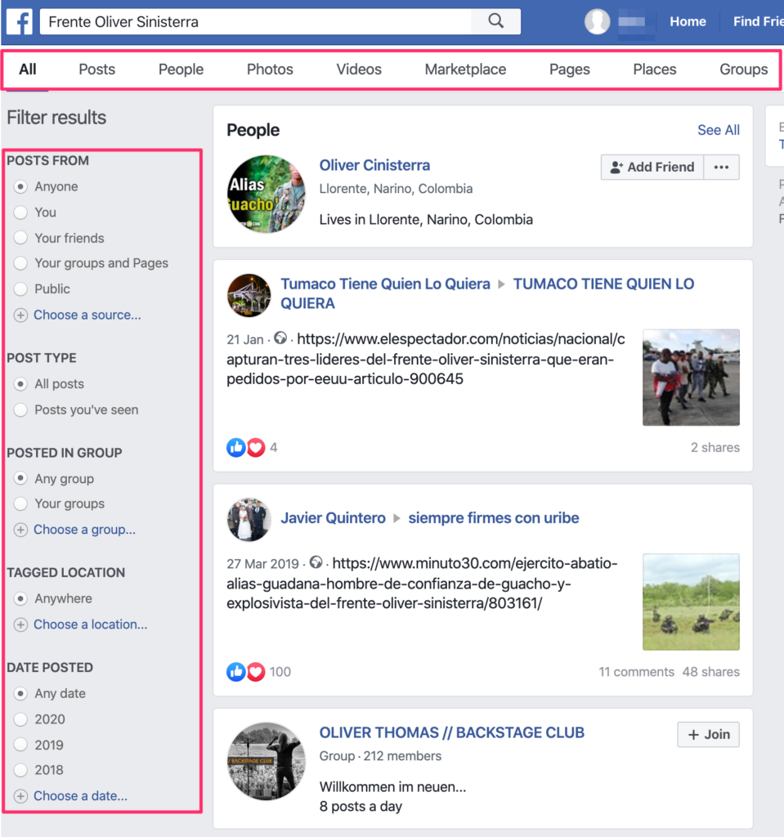The height and width of the screenshot is (837, 784).
Task: Click the Facebook logo icon
Action: (x=20, y=22)
